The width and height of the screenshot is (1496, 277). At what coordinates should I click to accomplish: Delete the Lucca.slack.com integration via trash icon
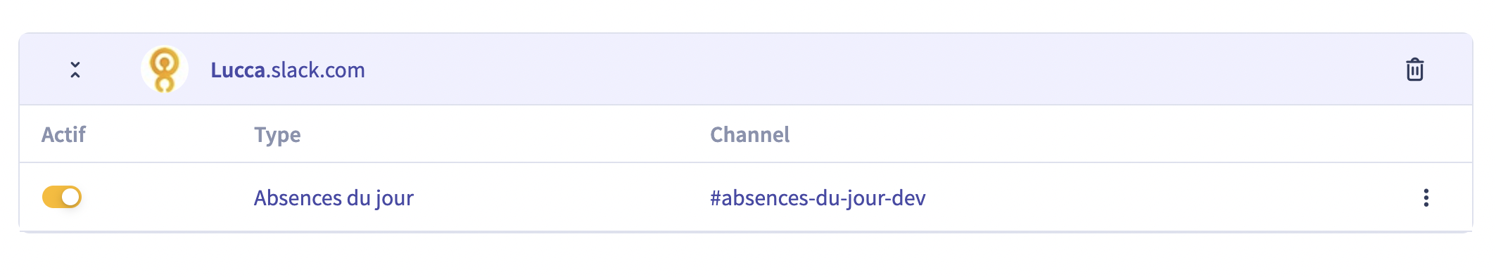tap(1414, 70)
